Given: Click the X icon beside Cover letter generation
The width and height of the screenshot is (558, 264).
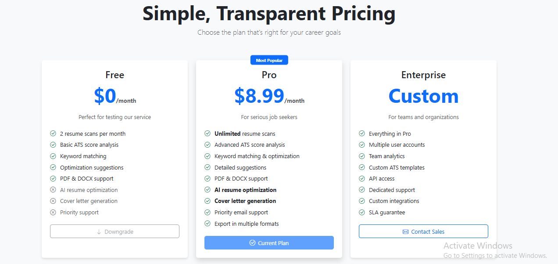Looking at the screenshot, I should 53,201.
